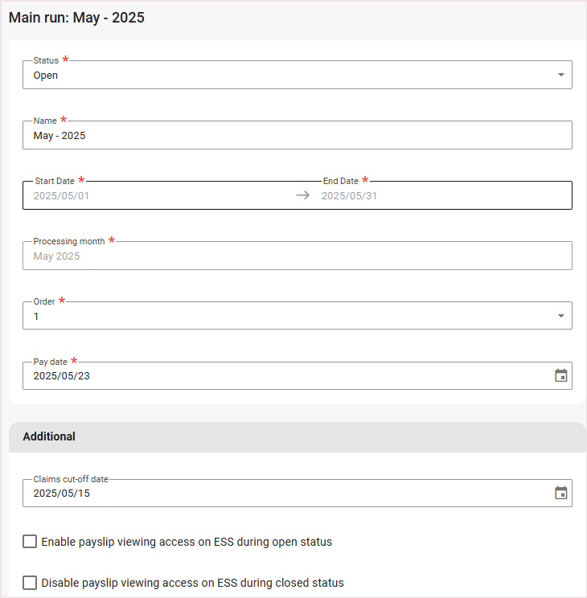Select the 'Open' value in Status field
587x598 pixels.
click(46, 76)
